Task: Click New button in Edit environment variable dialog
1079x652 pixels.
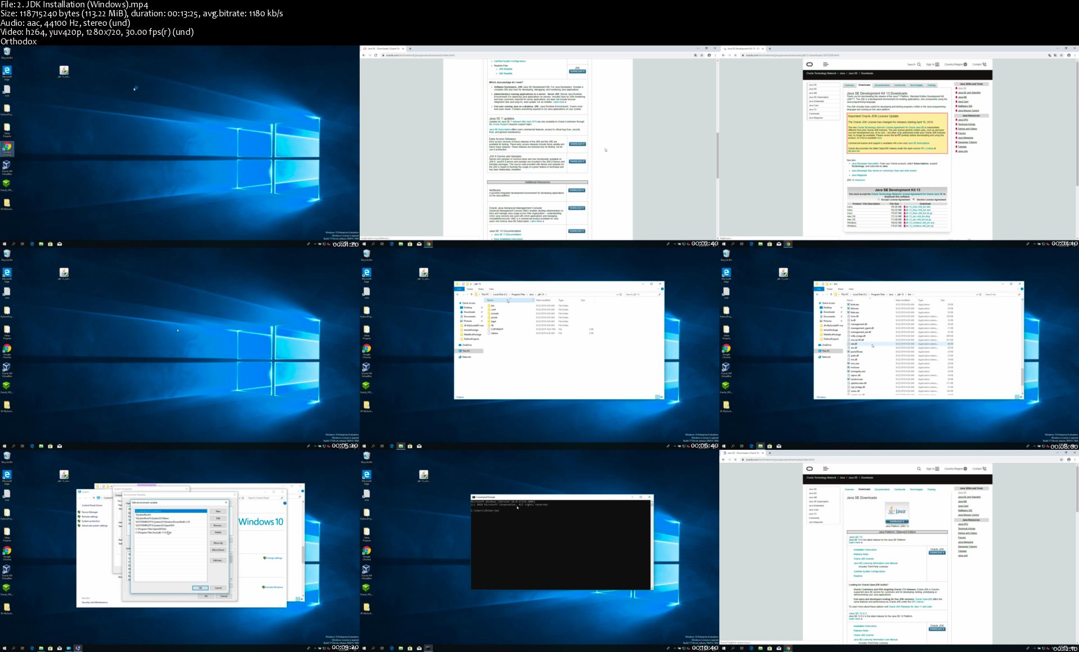Action: pos(218,512)
